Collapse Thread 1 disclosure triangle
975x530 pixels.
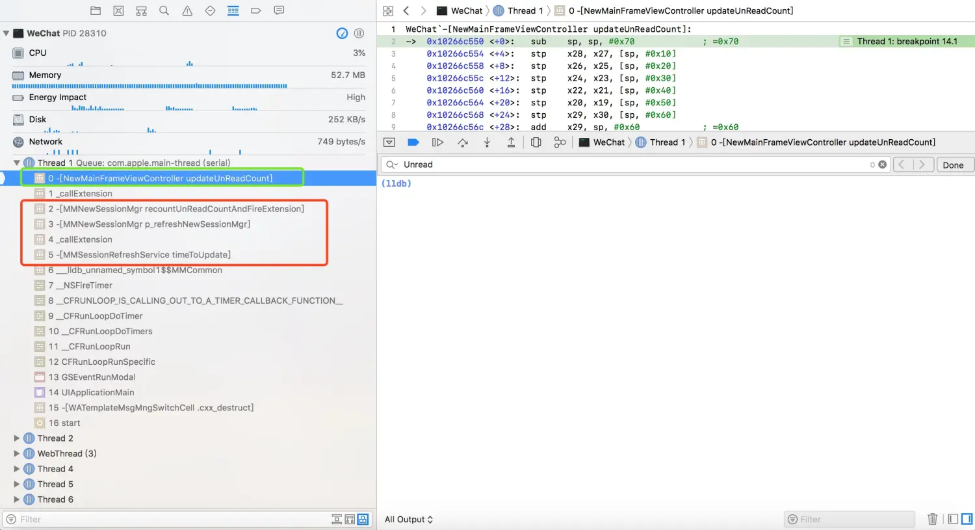tap(17, 163)
